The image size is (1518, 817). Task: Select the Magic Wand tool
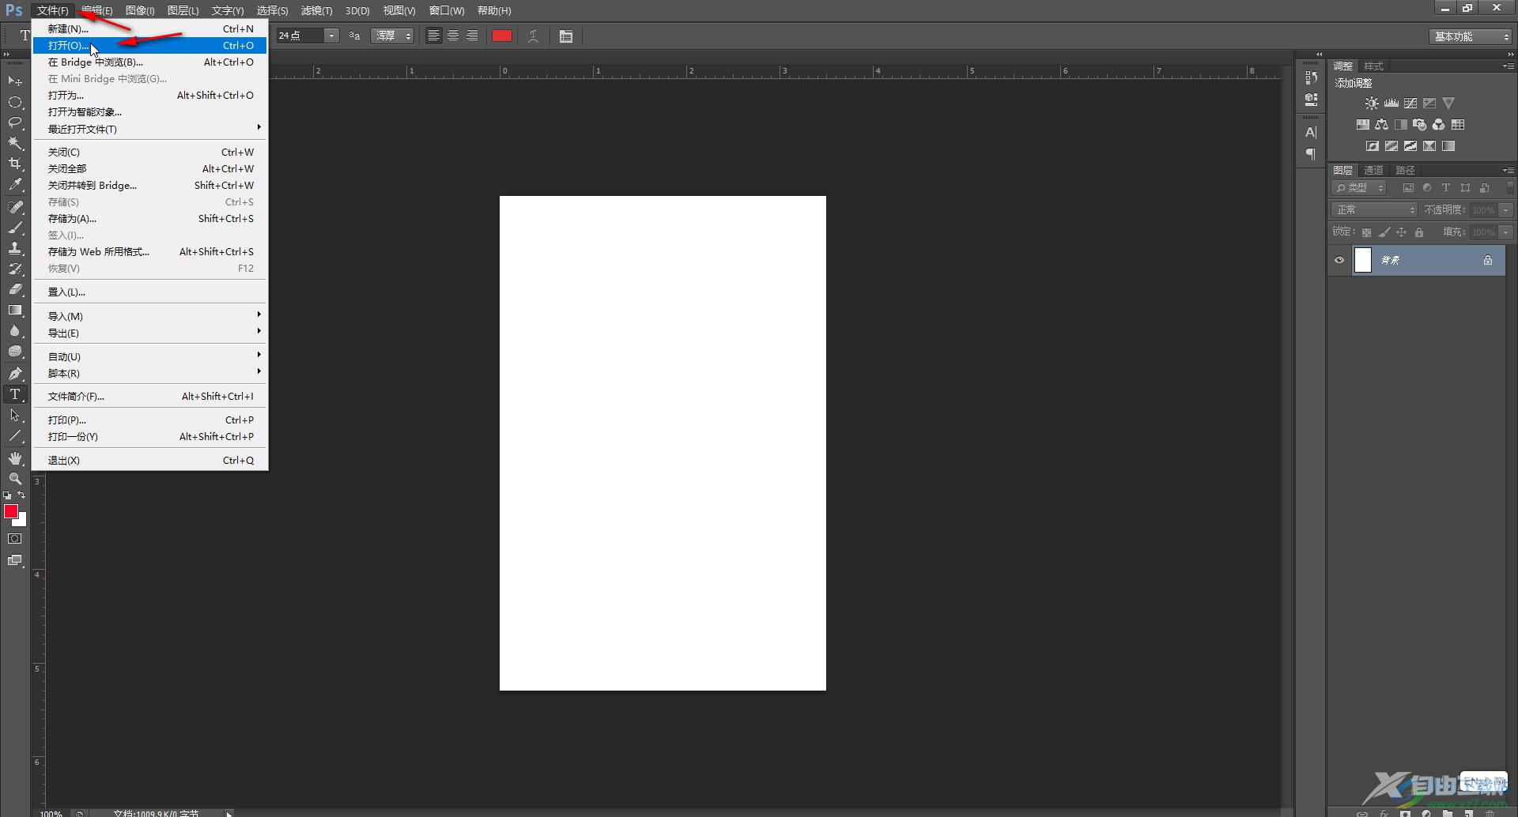click(x=15, y=143)
